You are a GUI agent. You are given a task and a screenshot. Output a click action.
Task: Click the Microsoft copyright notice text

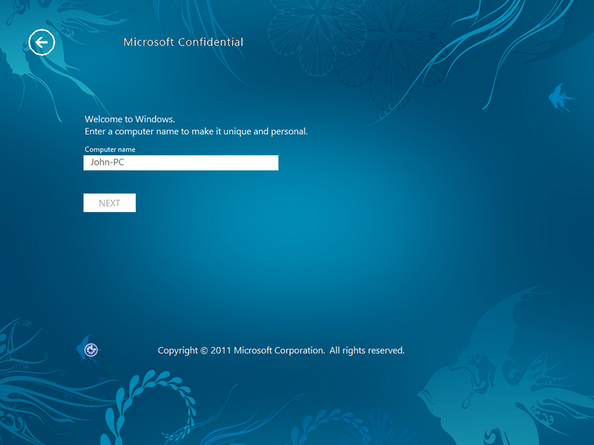pyautogui.click(x=281, y=351)
